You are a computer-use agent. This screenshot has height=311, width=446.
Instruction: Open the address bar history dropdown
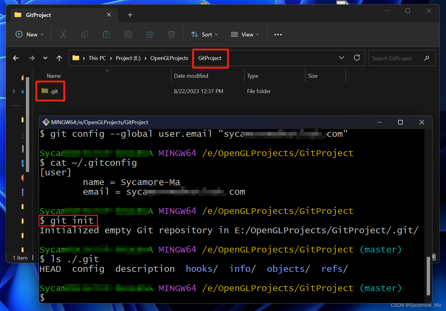pos(342,58)
